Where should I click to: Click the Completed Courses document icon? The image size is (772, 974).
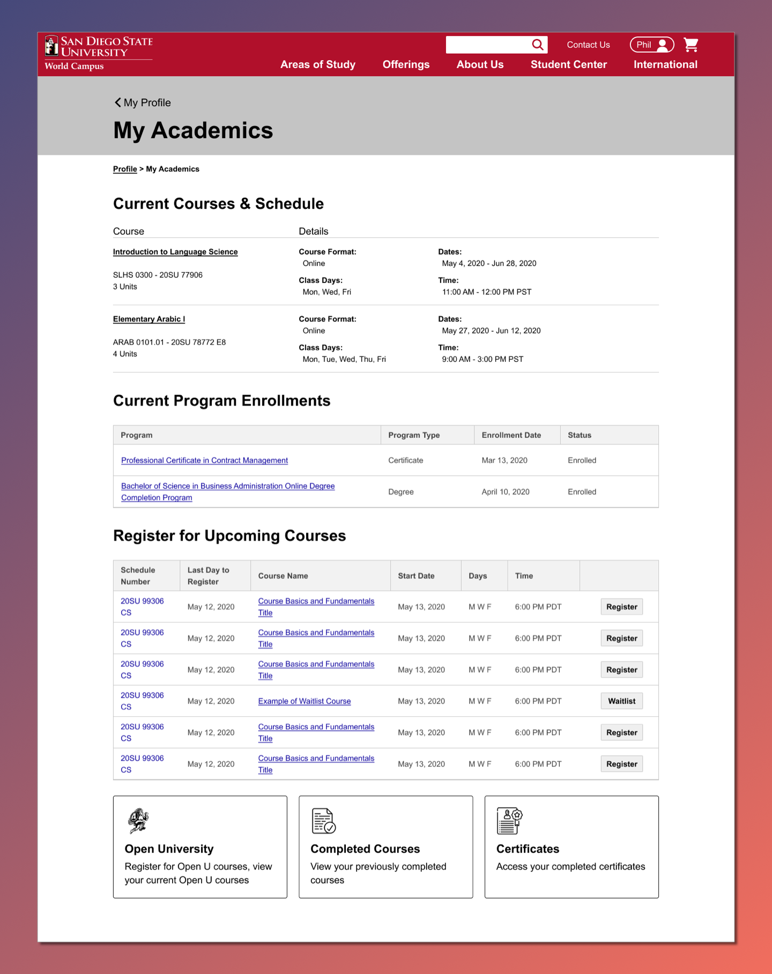point(324,821)
